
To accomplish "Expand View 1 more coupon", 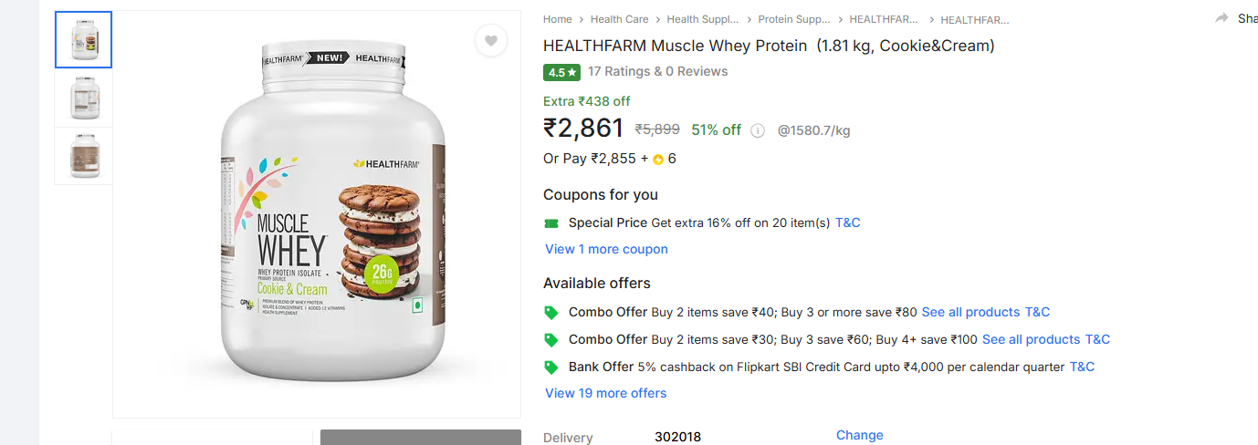I will (x=606, y=249).
